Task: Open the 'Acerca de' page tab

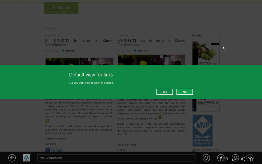Action: pyautogui.click(x=50, y=28)
